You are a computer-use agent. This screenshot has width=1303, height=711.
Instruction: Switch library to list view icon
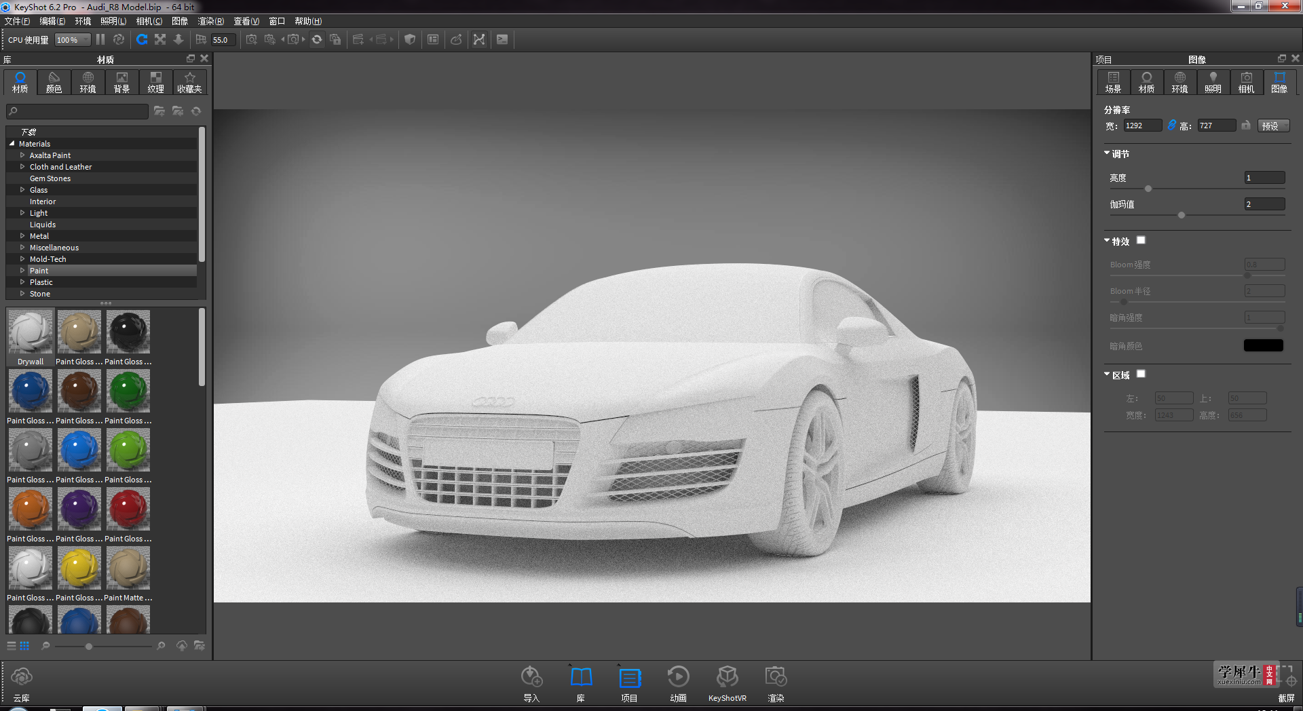tap(12, 646)
